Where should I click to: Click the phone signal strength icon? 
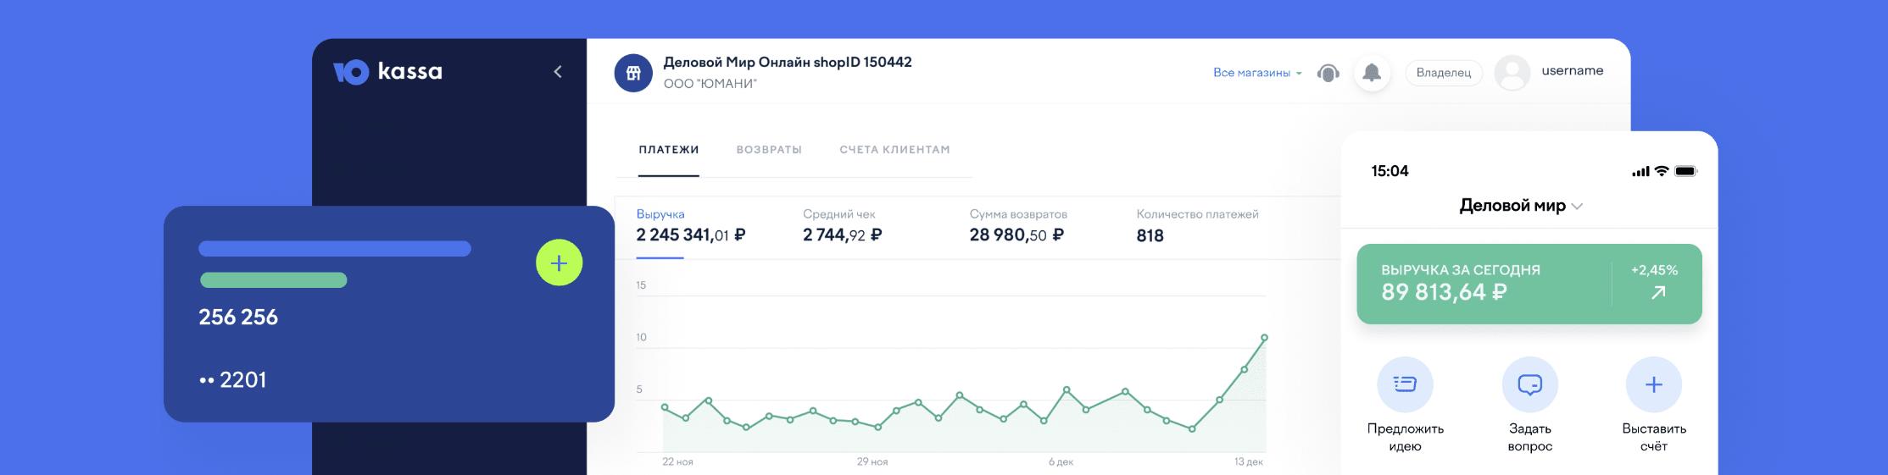coord(1640,172)
